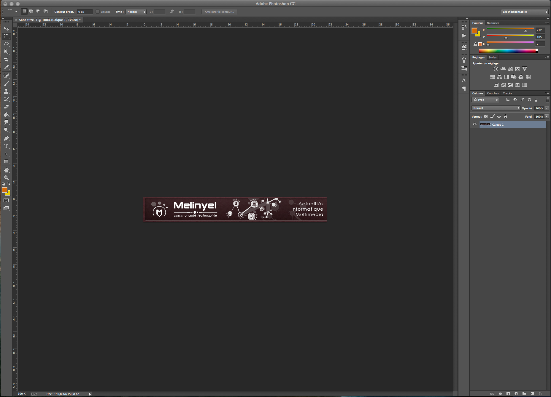Open the Fond slider dropdown arrow
The height and width of the screenshot is (397, 551).
pyautogui.click(x=547, y=117)
